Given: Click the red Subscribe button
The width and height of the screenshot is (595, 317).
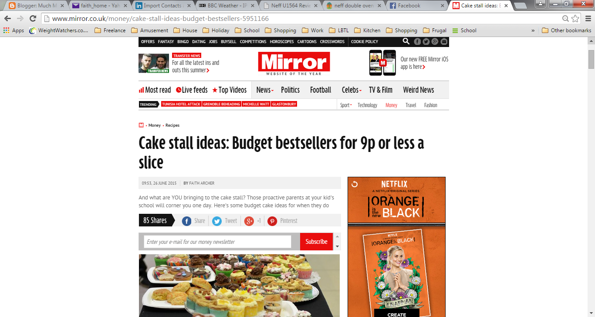Looking at the screenshot, I should coord(316,242).
